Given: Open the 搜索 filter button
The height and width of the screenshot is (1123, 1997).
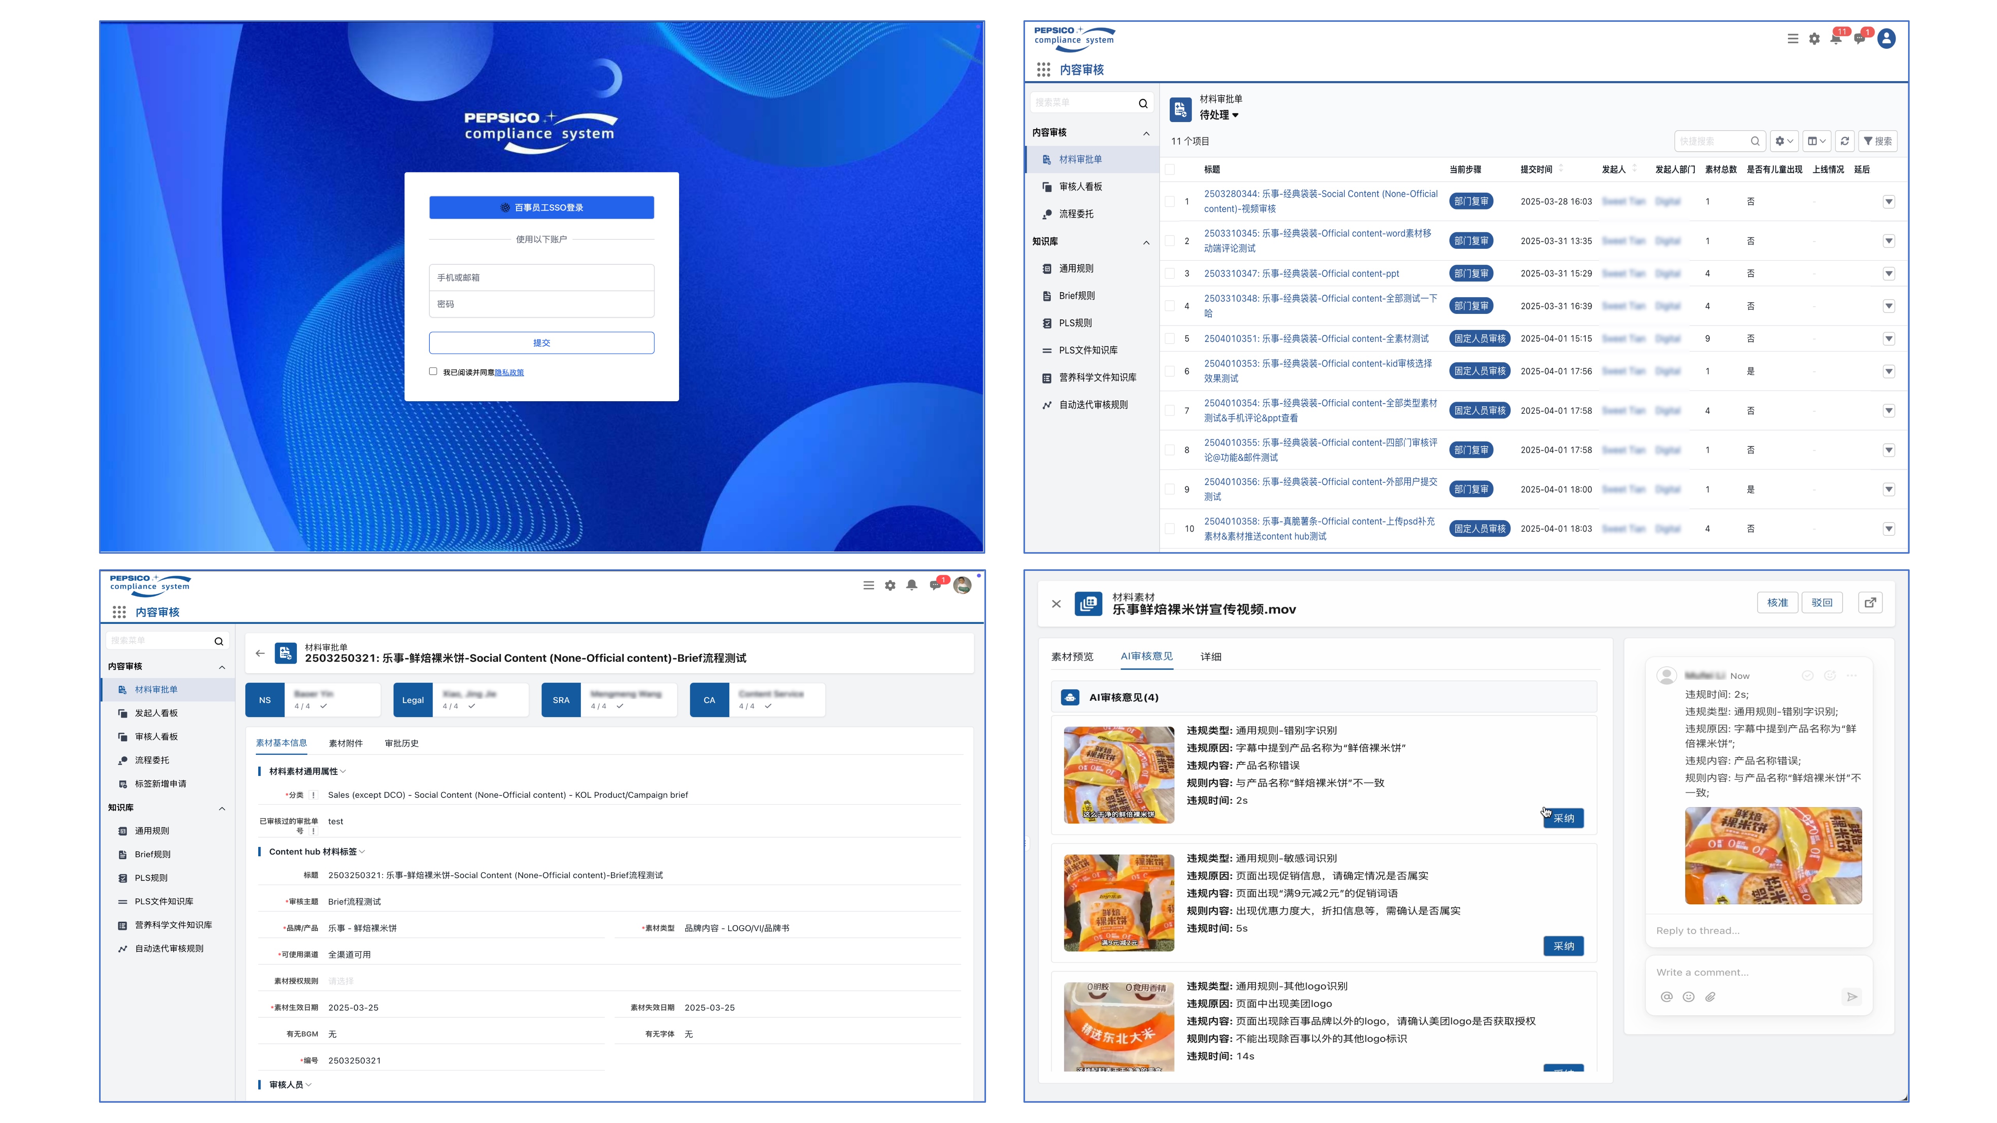Looking at the screenshot, I should 1878,141.
